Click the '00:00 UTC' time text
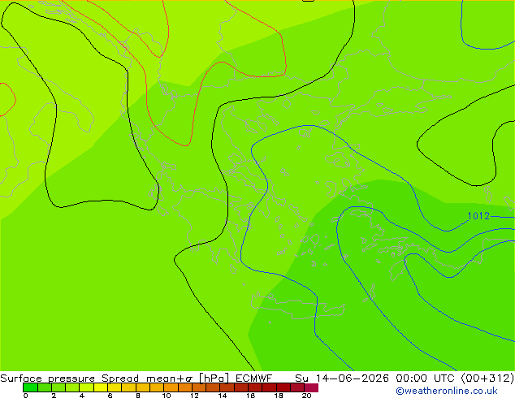The width and height of the screenshot is (515, 398). click(426, 379)
